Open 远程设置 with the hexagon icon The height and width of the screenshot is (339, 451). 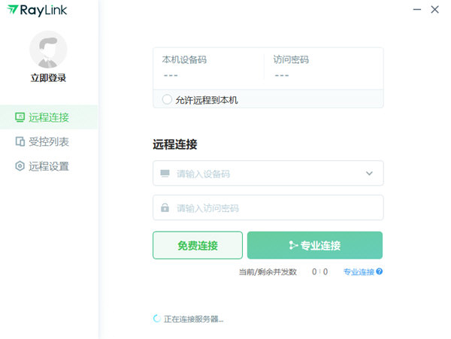tap(49, 166)
